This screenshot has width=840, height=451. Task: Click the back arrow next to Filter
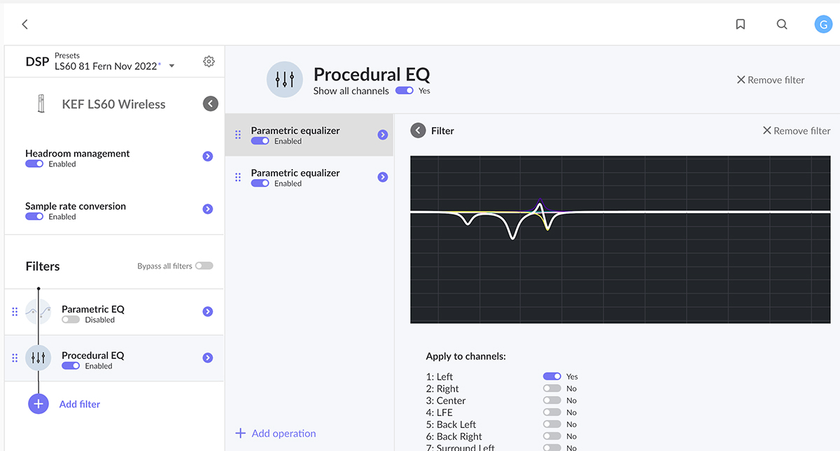(x=418, y=131)
